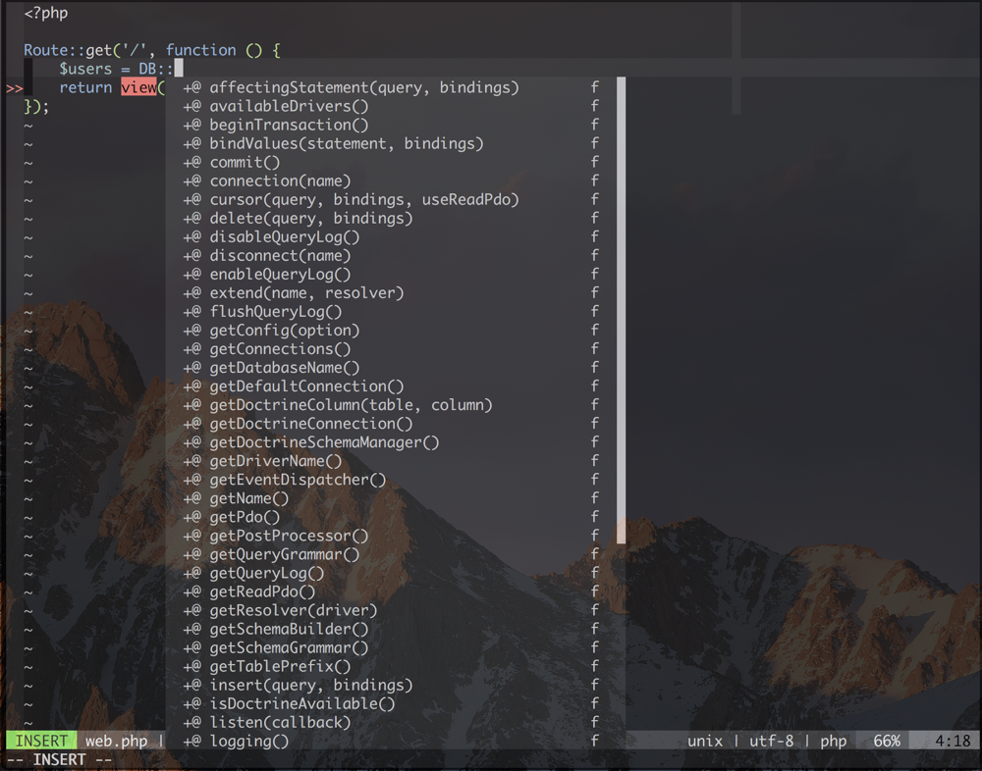
Task: Click the highlighted view word
Action: (x=138, y=87)
